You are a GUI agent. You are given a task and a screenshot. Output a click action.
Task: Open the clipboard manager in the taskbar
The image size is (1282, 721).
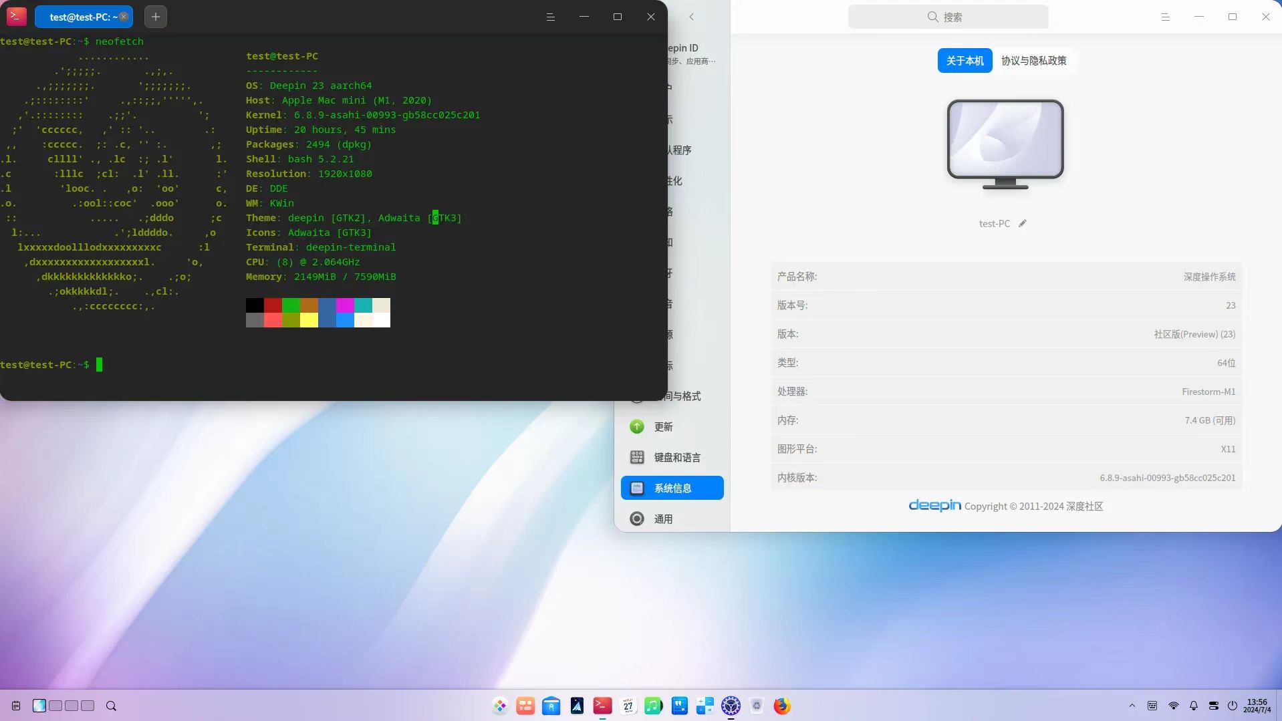(15, 706)
